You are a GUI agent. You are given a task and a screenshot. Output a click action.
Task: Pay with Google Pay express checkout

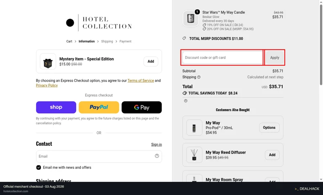coord(141,107)
